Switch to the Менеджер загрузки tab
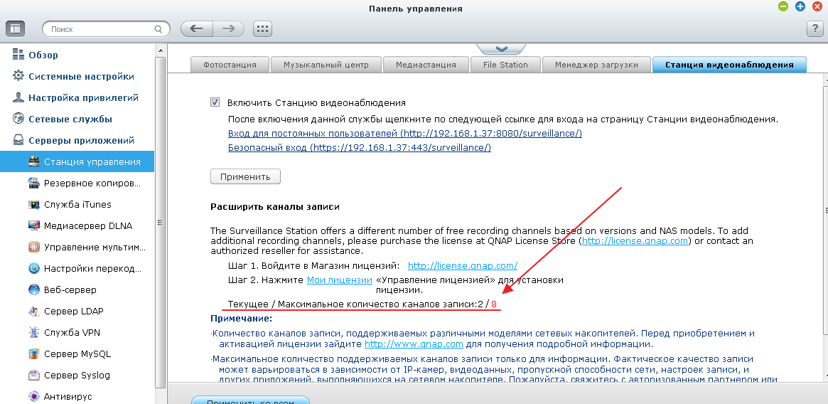The height and width of the screenshot is (404, 828). (x=596, y=65)
